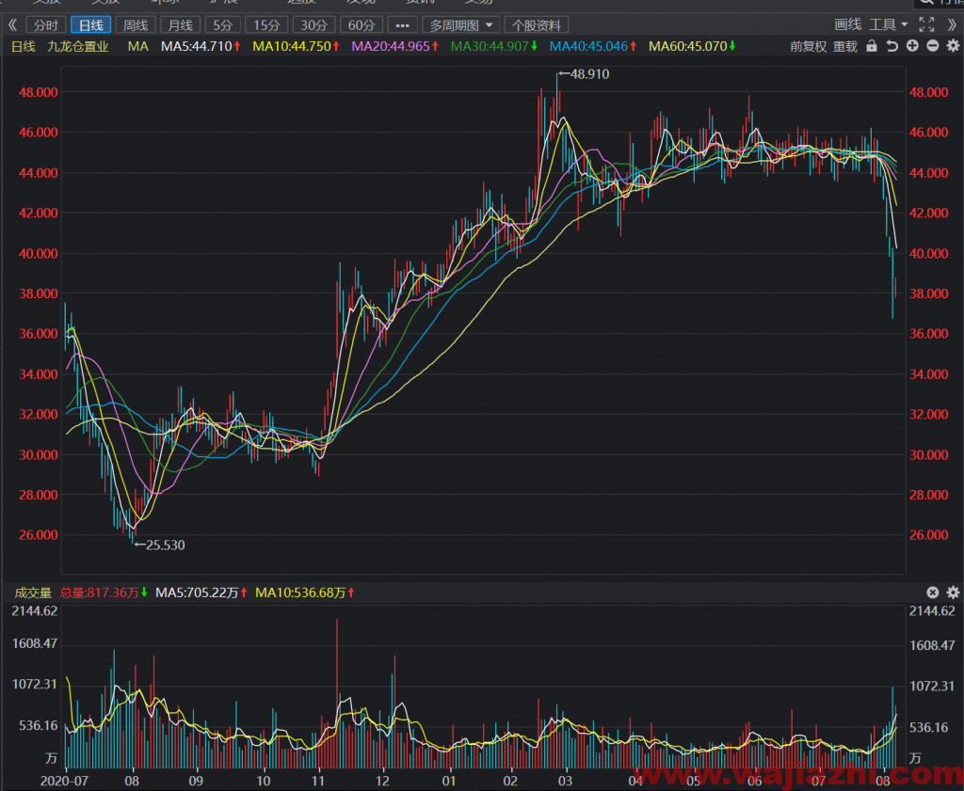Select the 5分 period tab

click(223, 25)
